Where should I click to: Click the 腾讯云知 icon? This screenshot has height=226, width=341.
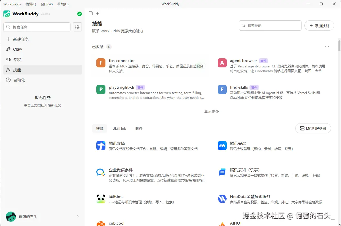pyautogui.click(x=222, y=172)
